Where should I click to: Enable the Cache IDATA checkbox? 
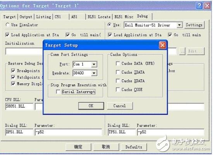(118, 72)
